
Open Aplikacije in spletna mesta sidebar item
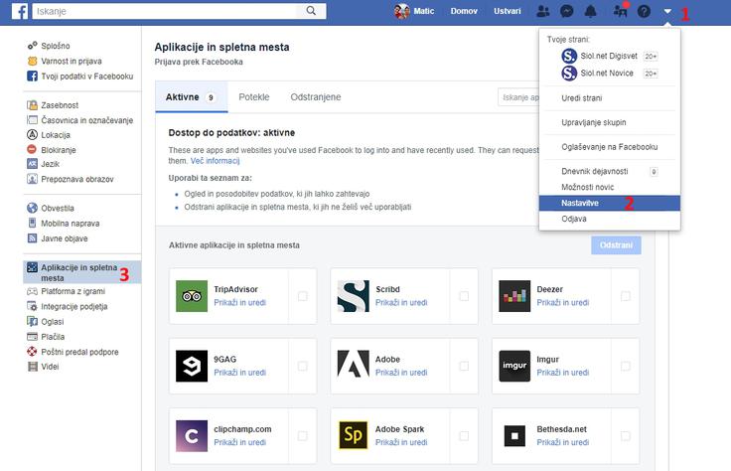(x=82, y=272)
